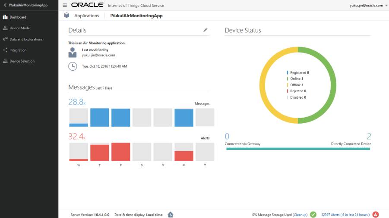Click the green Online donut segment
The width and height of the screenshot is (389, 218).
coord(333,85)
